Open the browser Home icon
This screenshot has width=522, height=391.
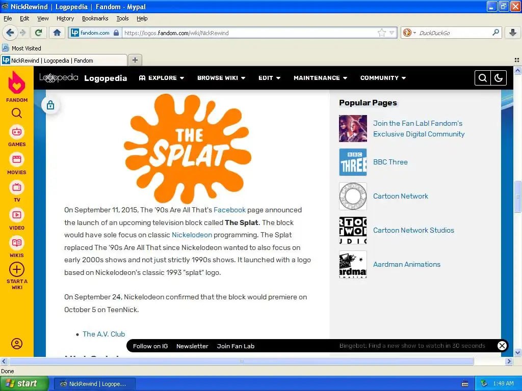[57, 33]
